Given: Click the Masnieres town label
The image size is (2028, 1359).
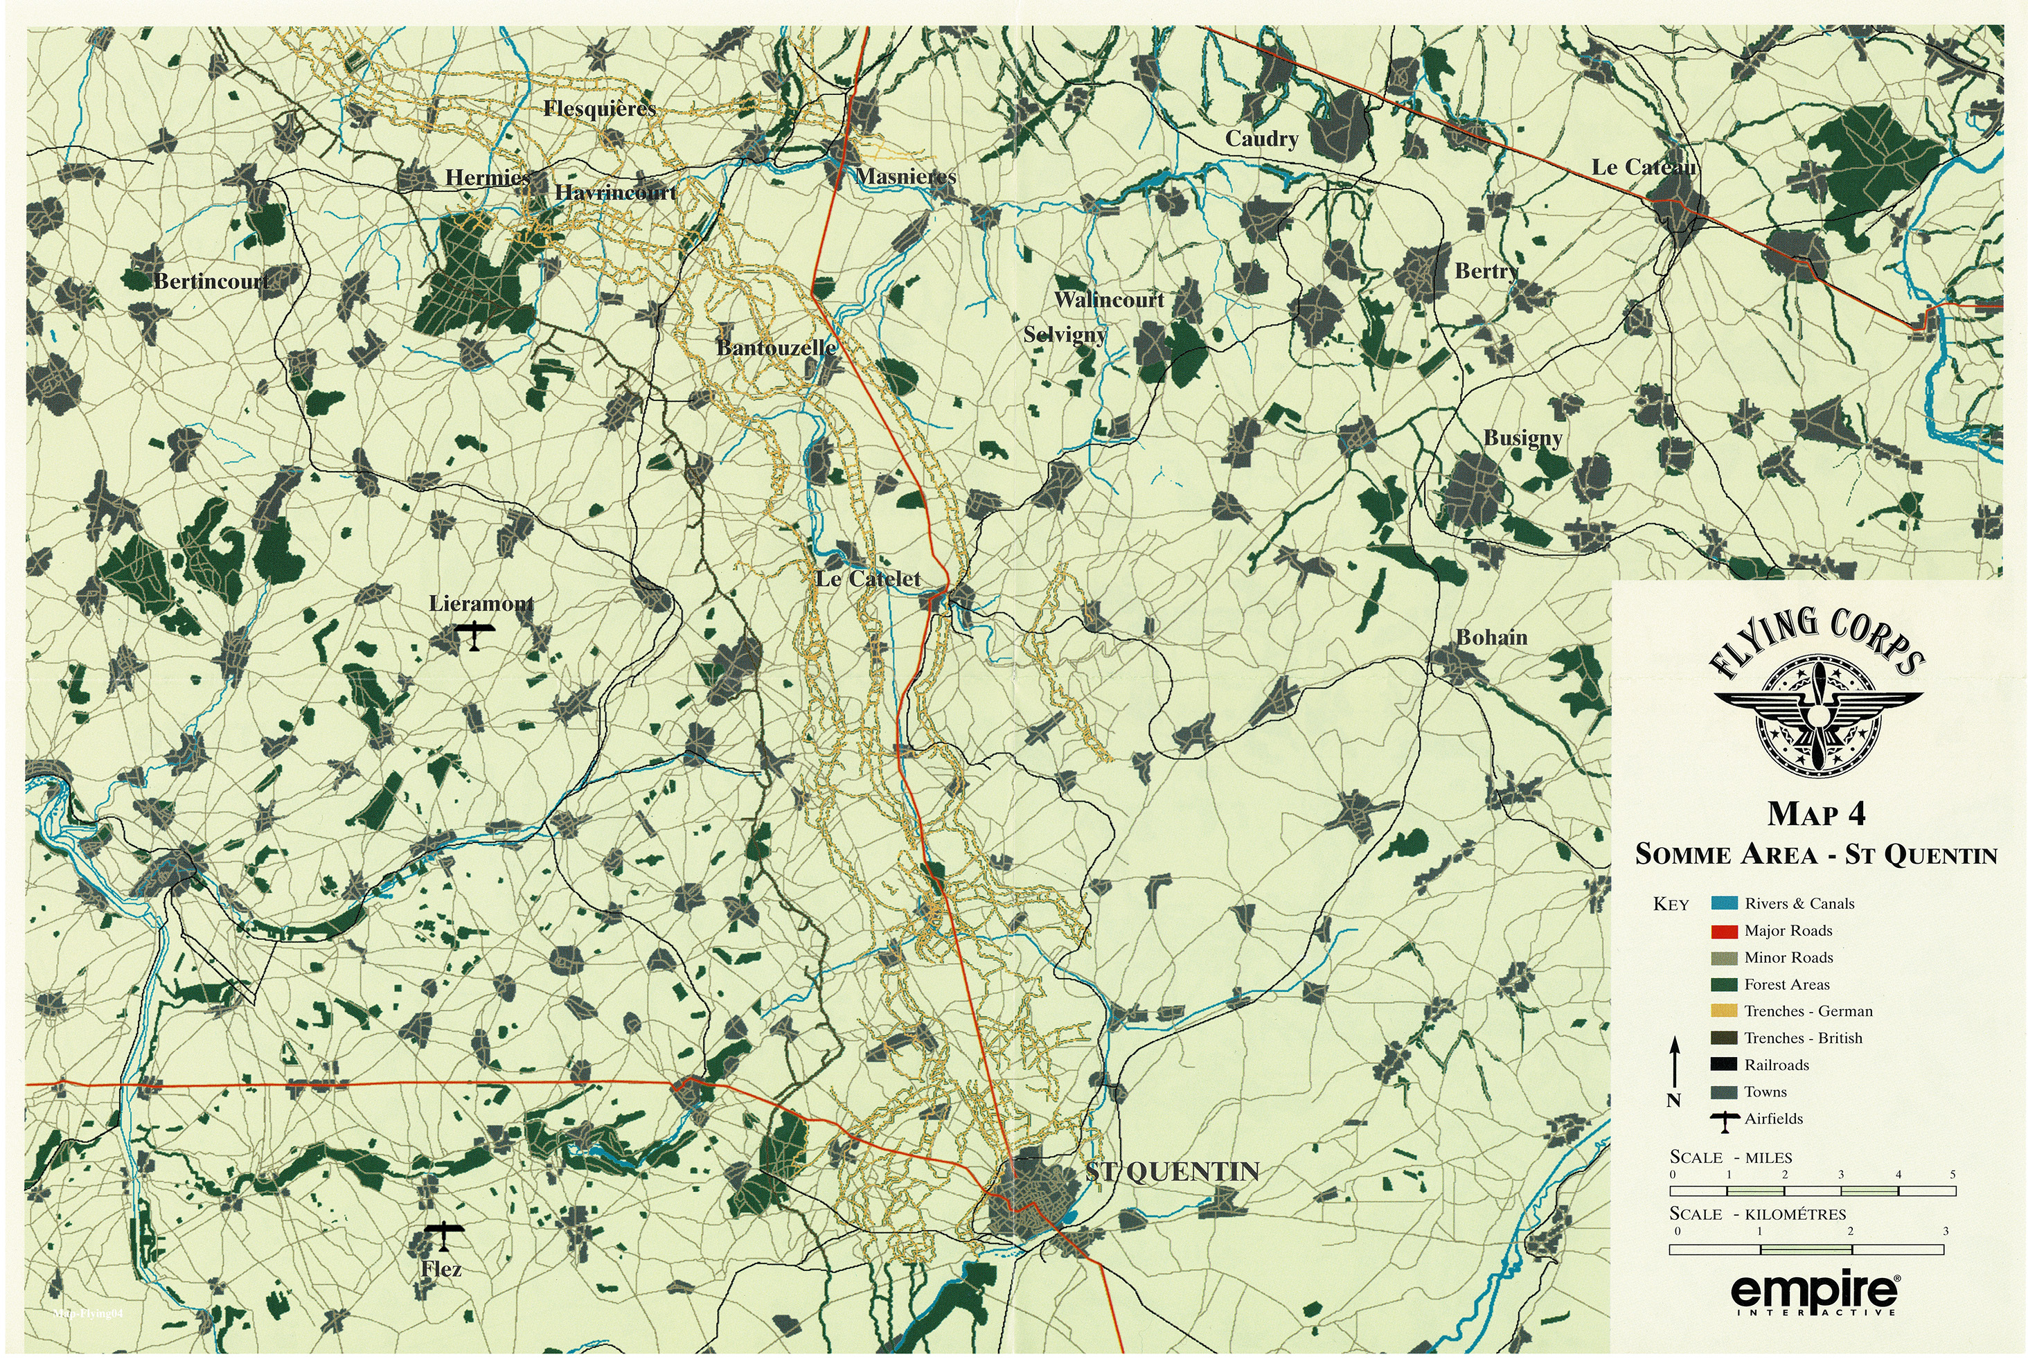Looking at the screenshot, I should tap(907, 177).
